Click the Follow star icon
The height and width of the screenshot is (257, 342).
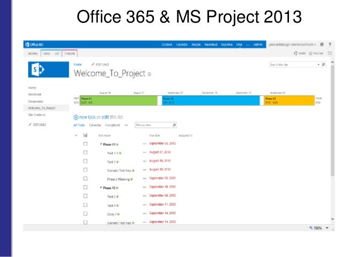click(310, 53)
